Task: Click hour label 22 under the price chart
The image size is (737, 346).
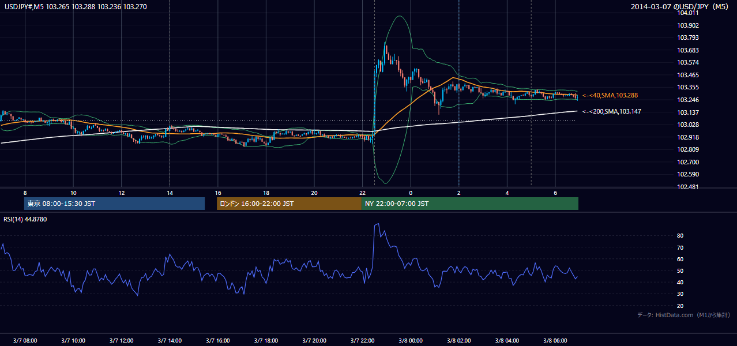Action: [x=362, y=193]
